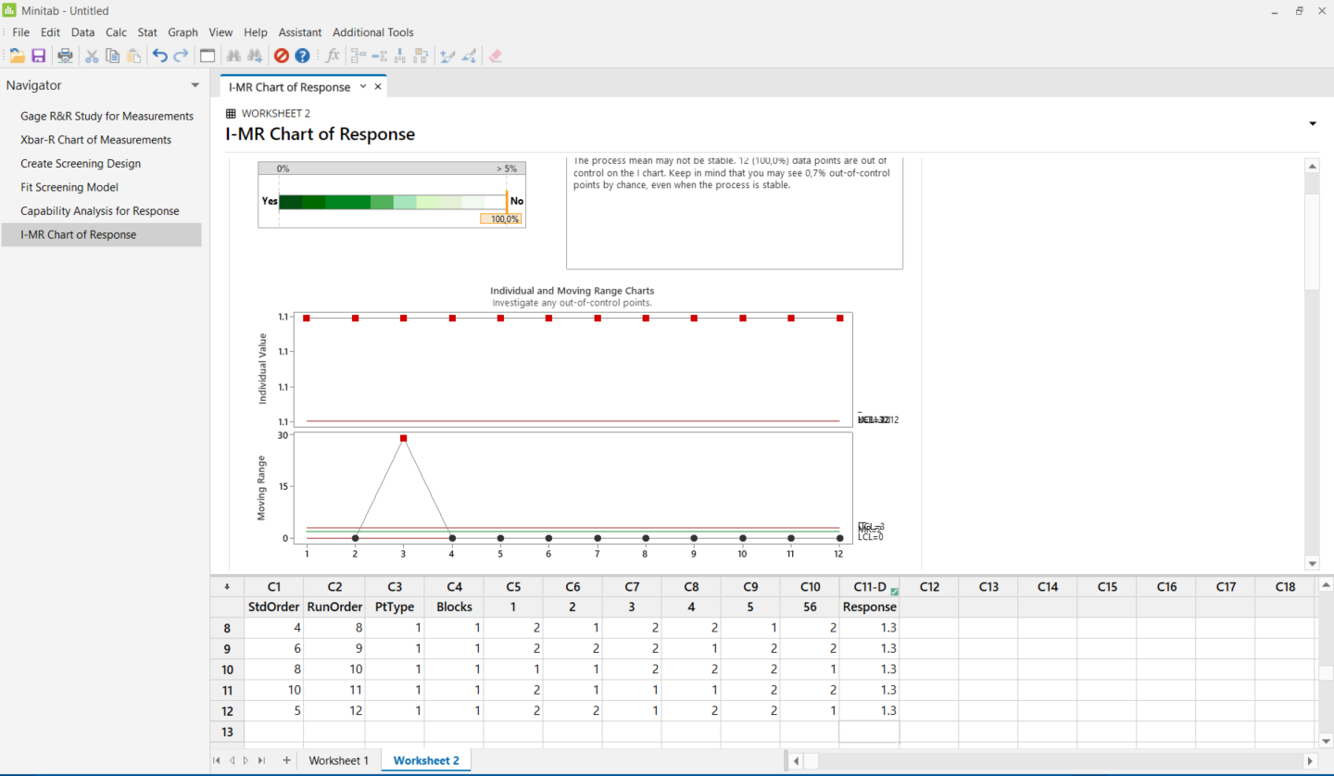This screenshot has height=776, width=1334.
Task: Open Find using the binoculars icon
Action: tap(233, 55)
